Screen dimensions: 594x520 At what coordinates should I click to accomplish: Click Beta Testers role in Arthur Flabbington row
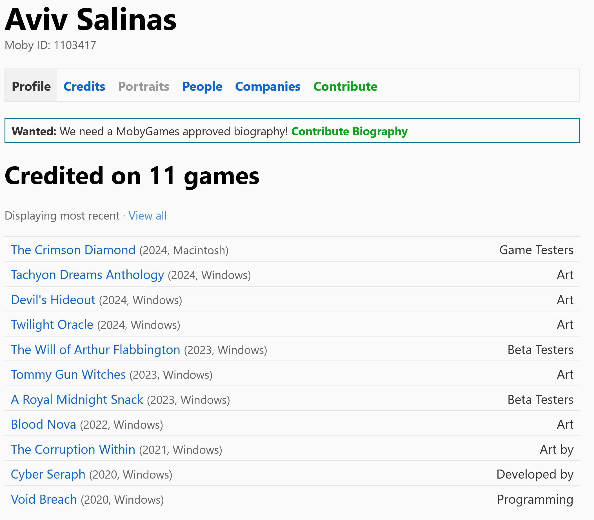point(540,350)
